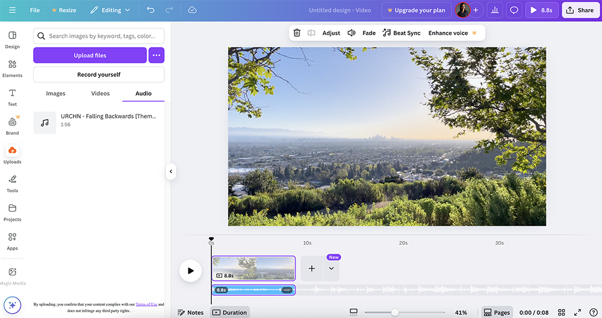This screenshot has height=318, width=602.
Task: Open the audio clip ellipsis menu
Action: [287, 290]
